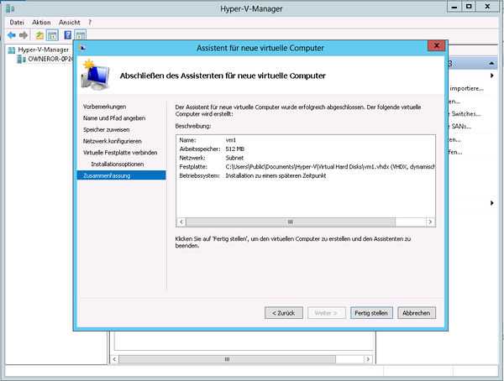
Task: Click the vm1.vhdx hard disk path
Action: (330, 167)
